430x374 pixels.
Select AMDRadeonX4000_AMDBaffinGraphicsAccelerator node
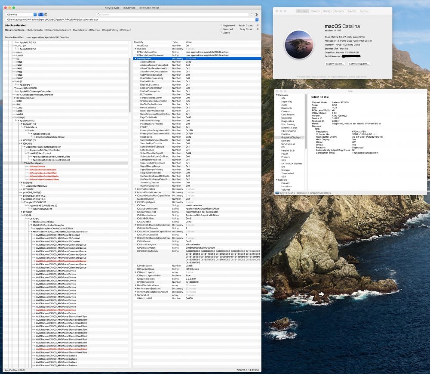tap(60, 232)
